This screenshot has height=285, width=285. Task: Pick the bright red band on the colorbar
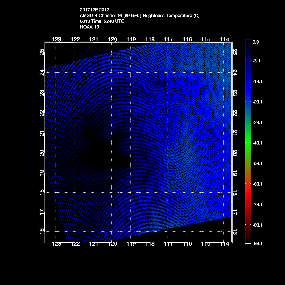click(x=248, y=197)
